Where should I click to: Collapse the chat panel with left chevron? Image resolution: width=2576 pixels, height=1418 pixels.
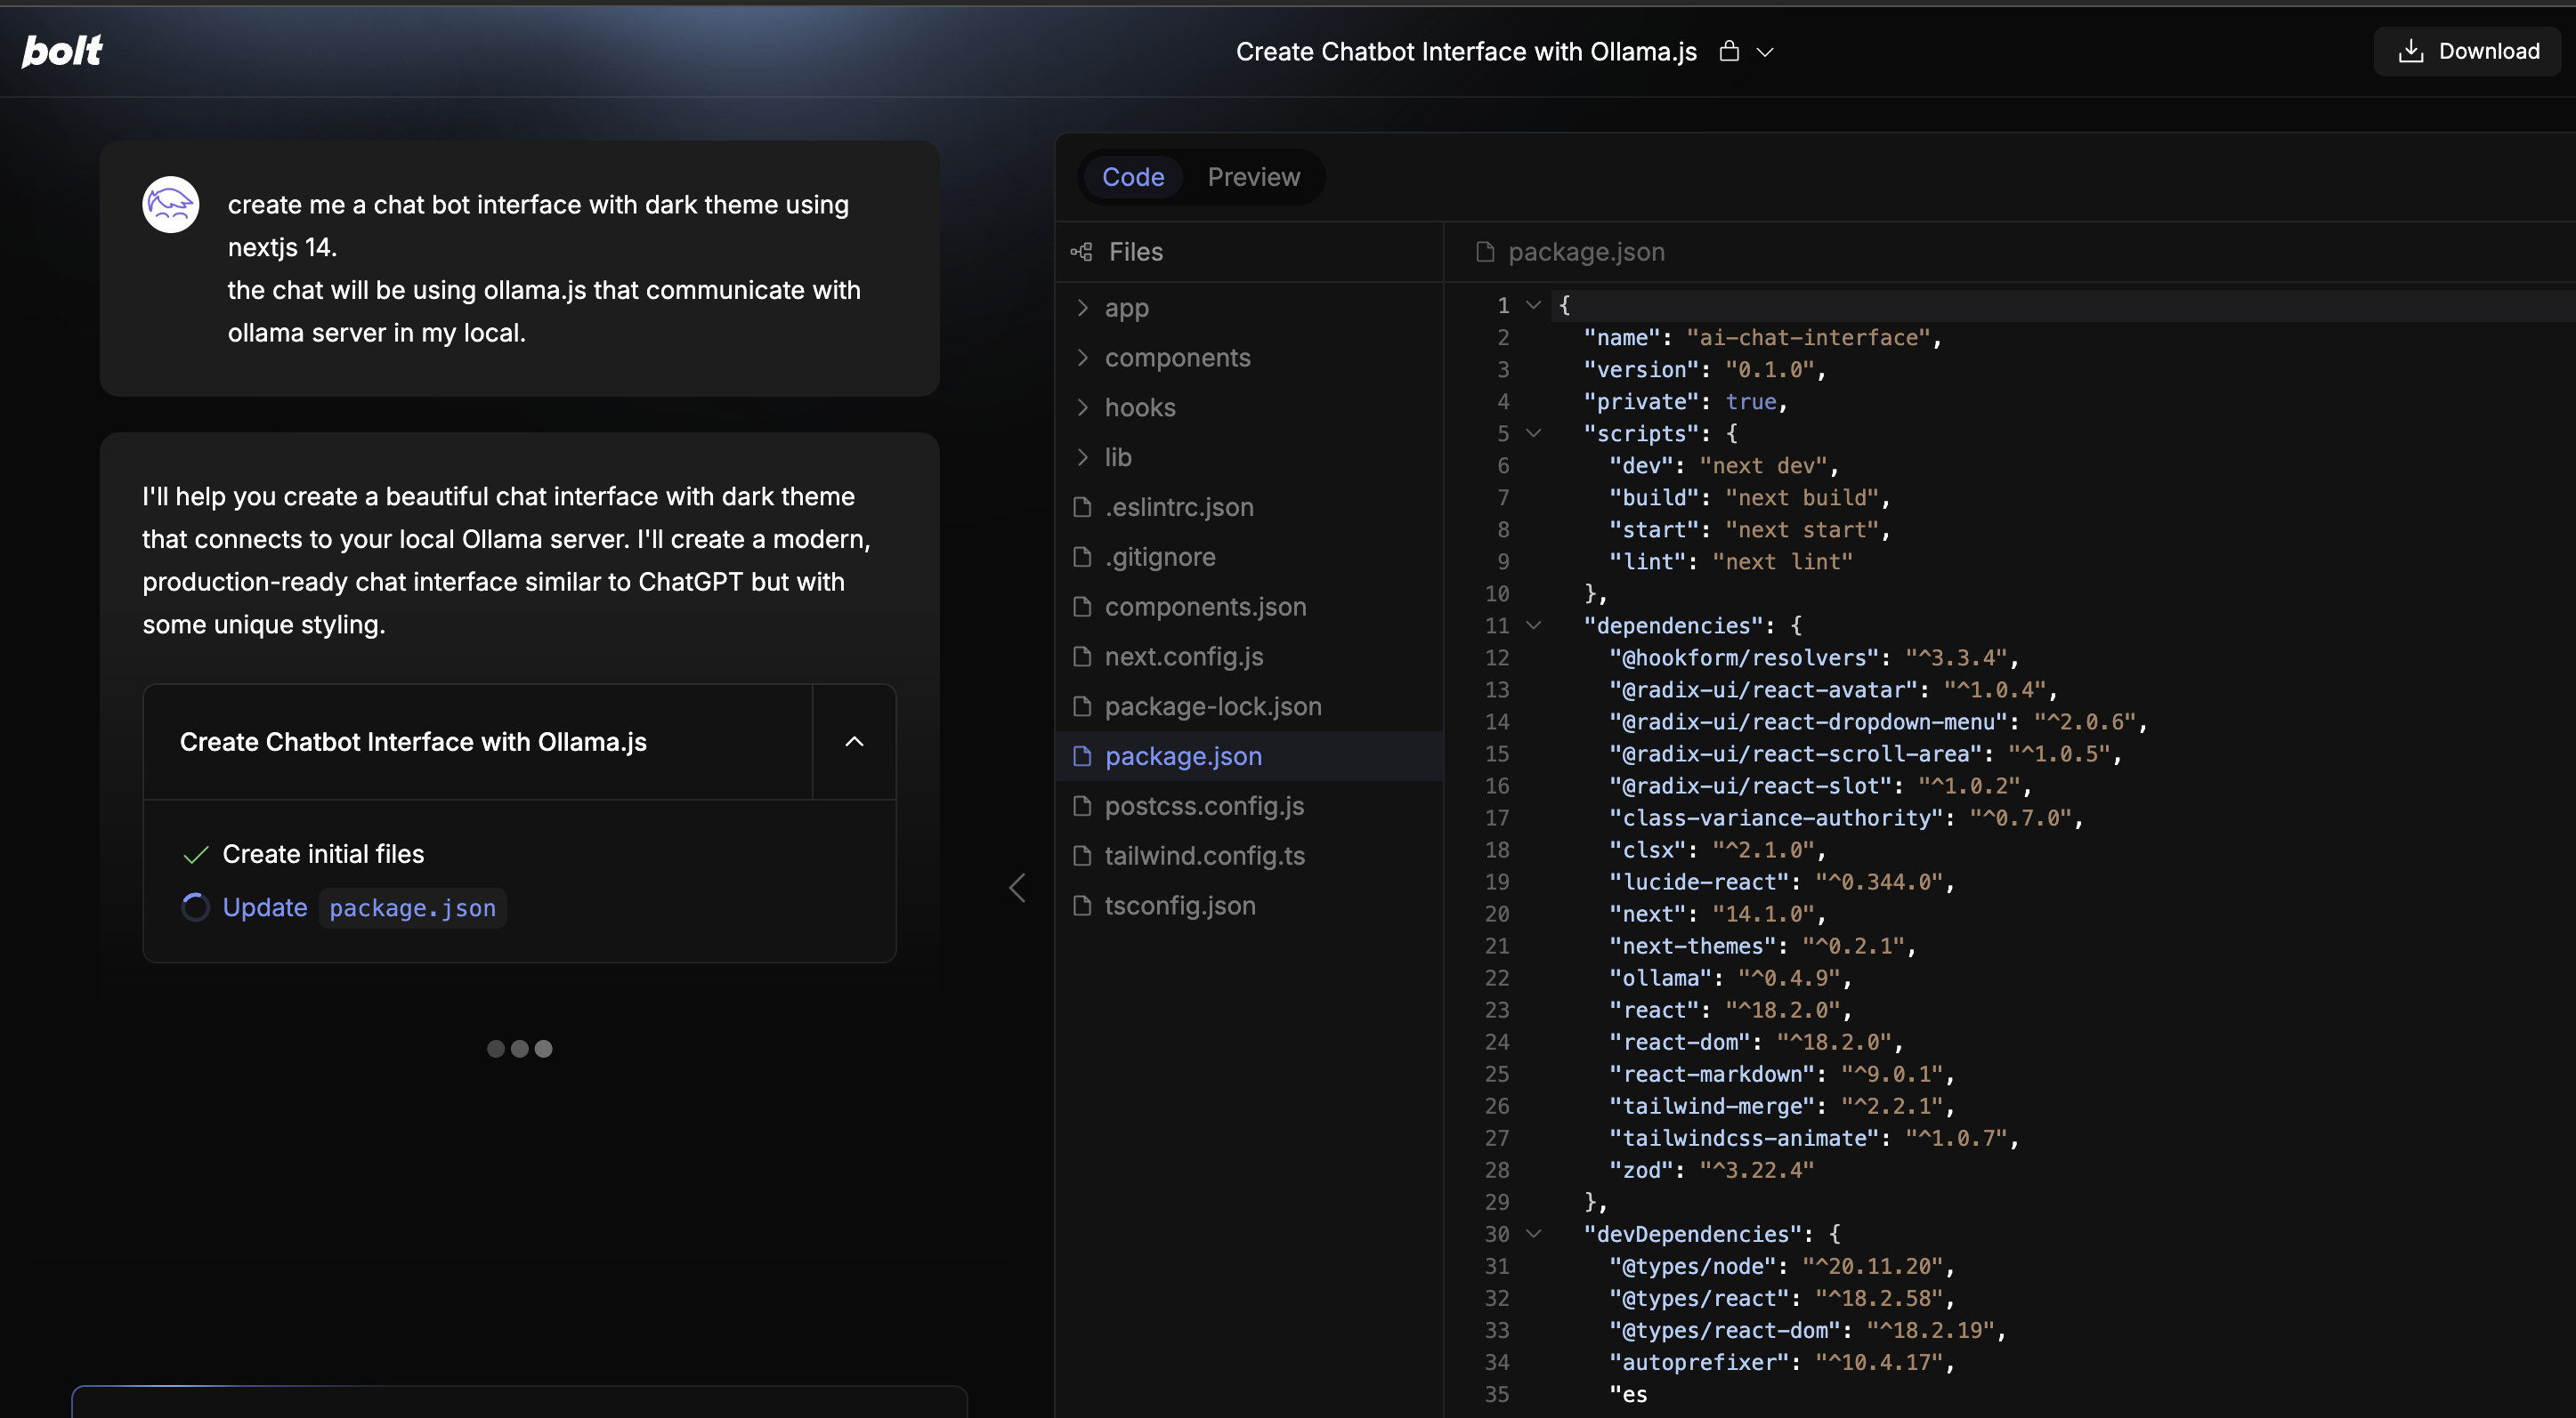1017,888
